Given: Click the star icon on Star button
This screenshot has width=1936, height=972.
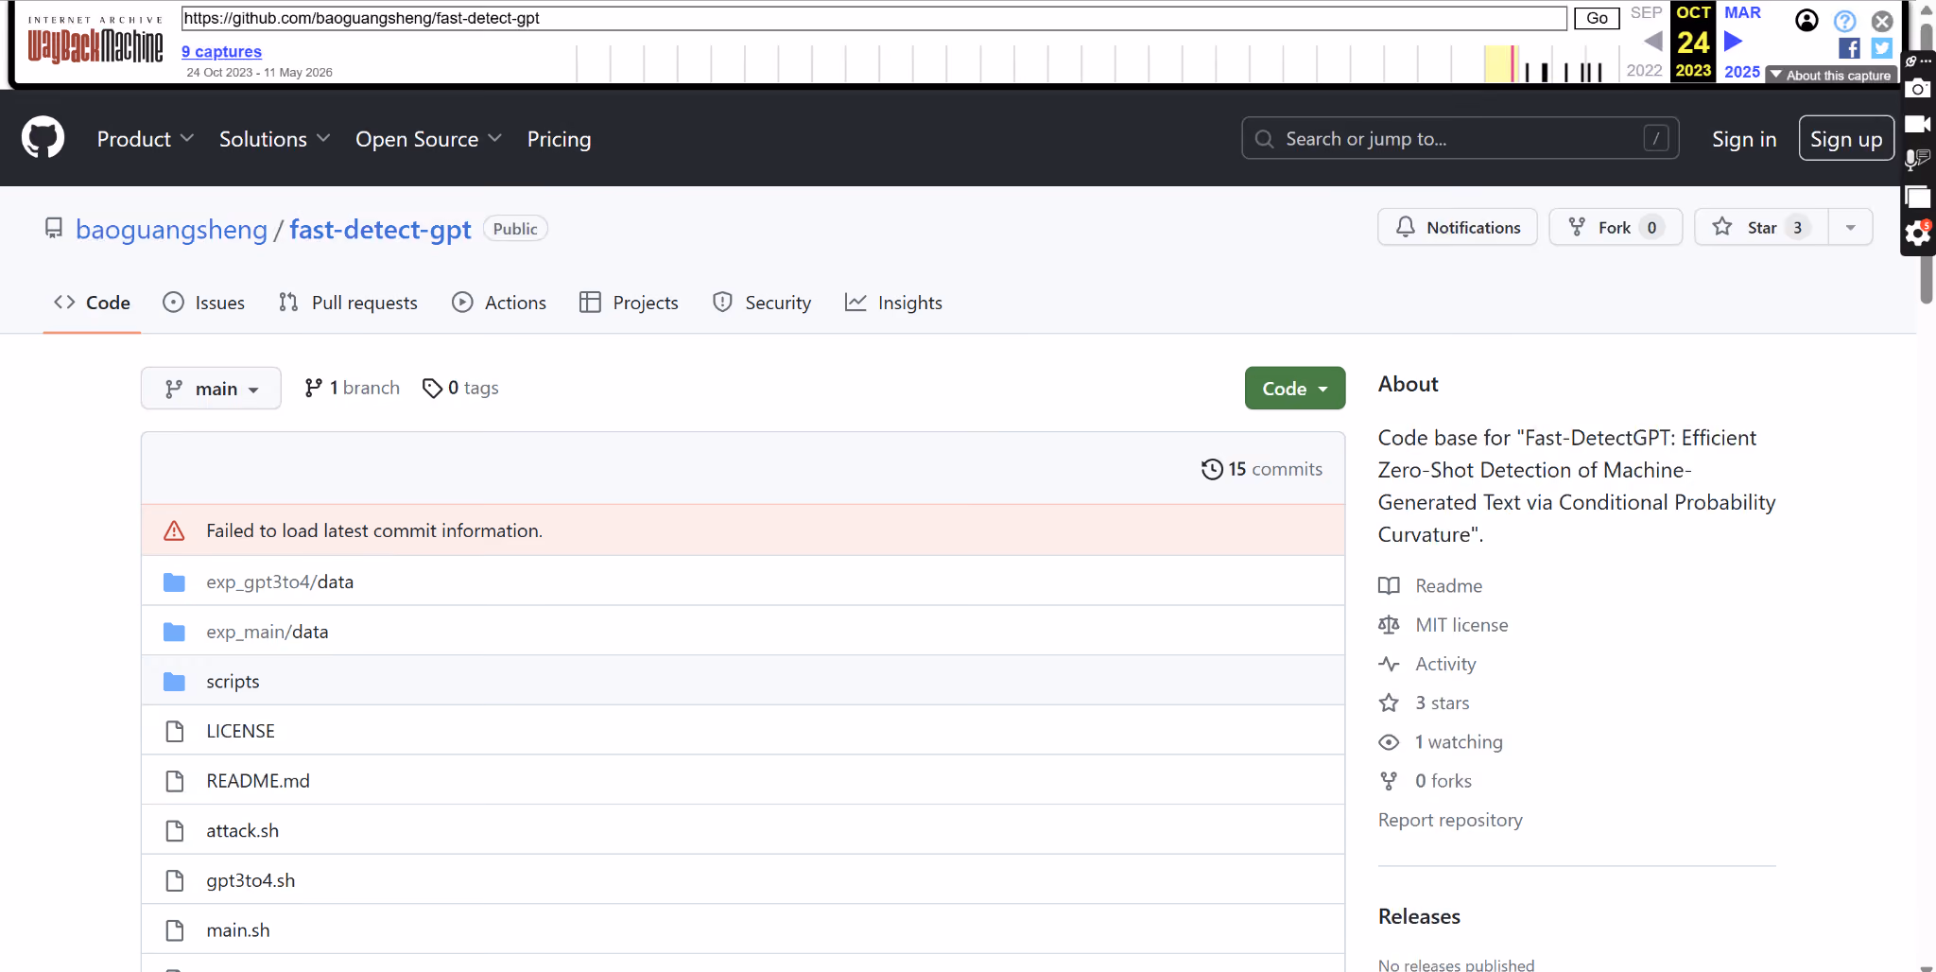Looking at the screenshot, I should [1722, 227].
